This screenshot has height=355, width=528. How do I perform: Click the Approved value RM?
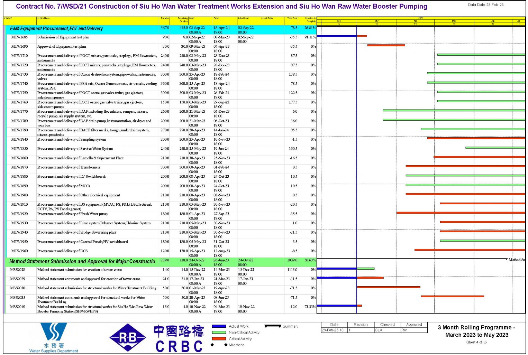(404, 330)
